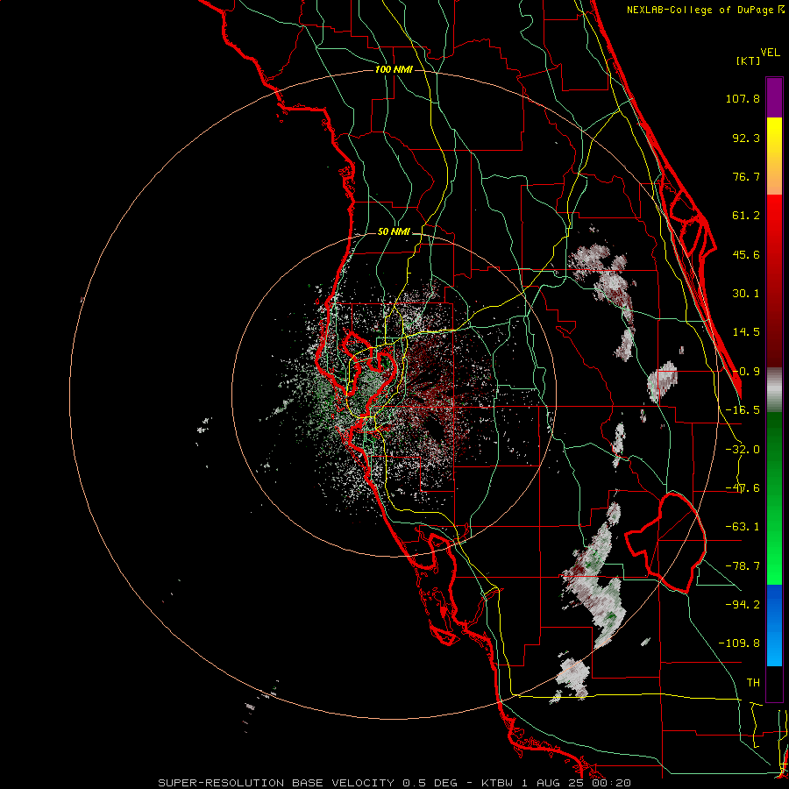Click the -47.6 velocity scale value
The width and height of the screenshot is (789, 789).
[743, 488]
